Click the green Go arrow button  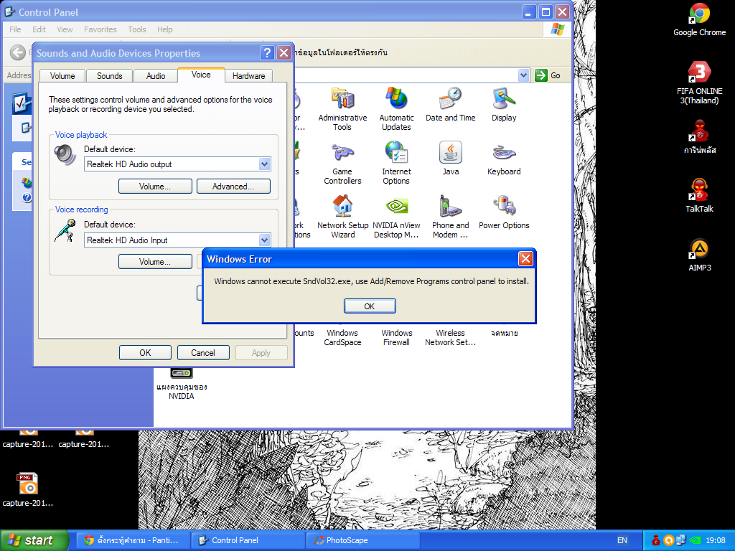[x=541, y=75]
